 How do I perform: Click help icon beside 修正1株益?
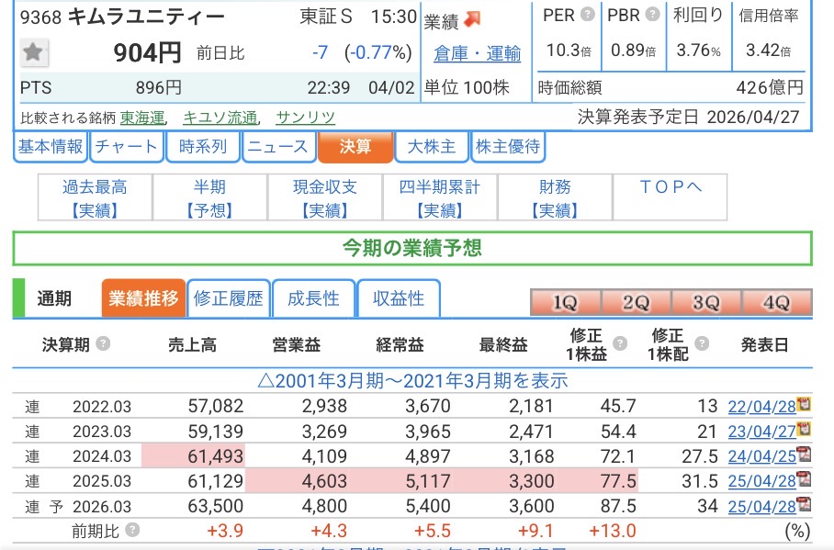click(620, 344)
